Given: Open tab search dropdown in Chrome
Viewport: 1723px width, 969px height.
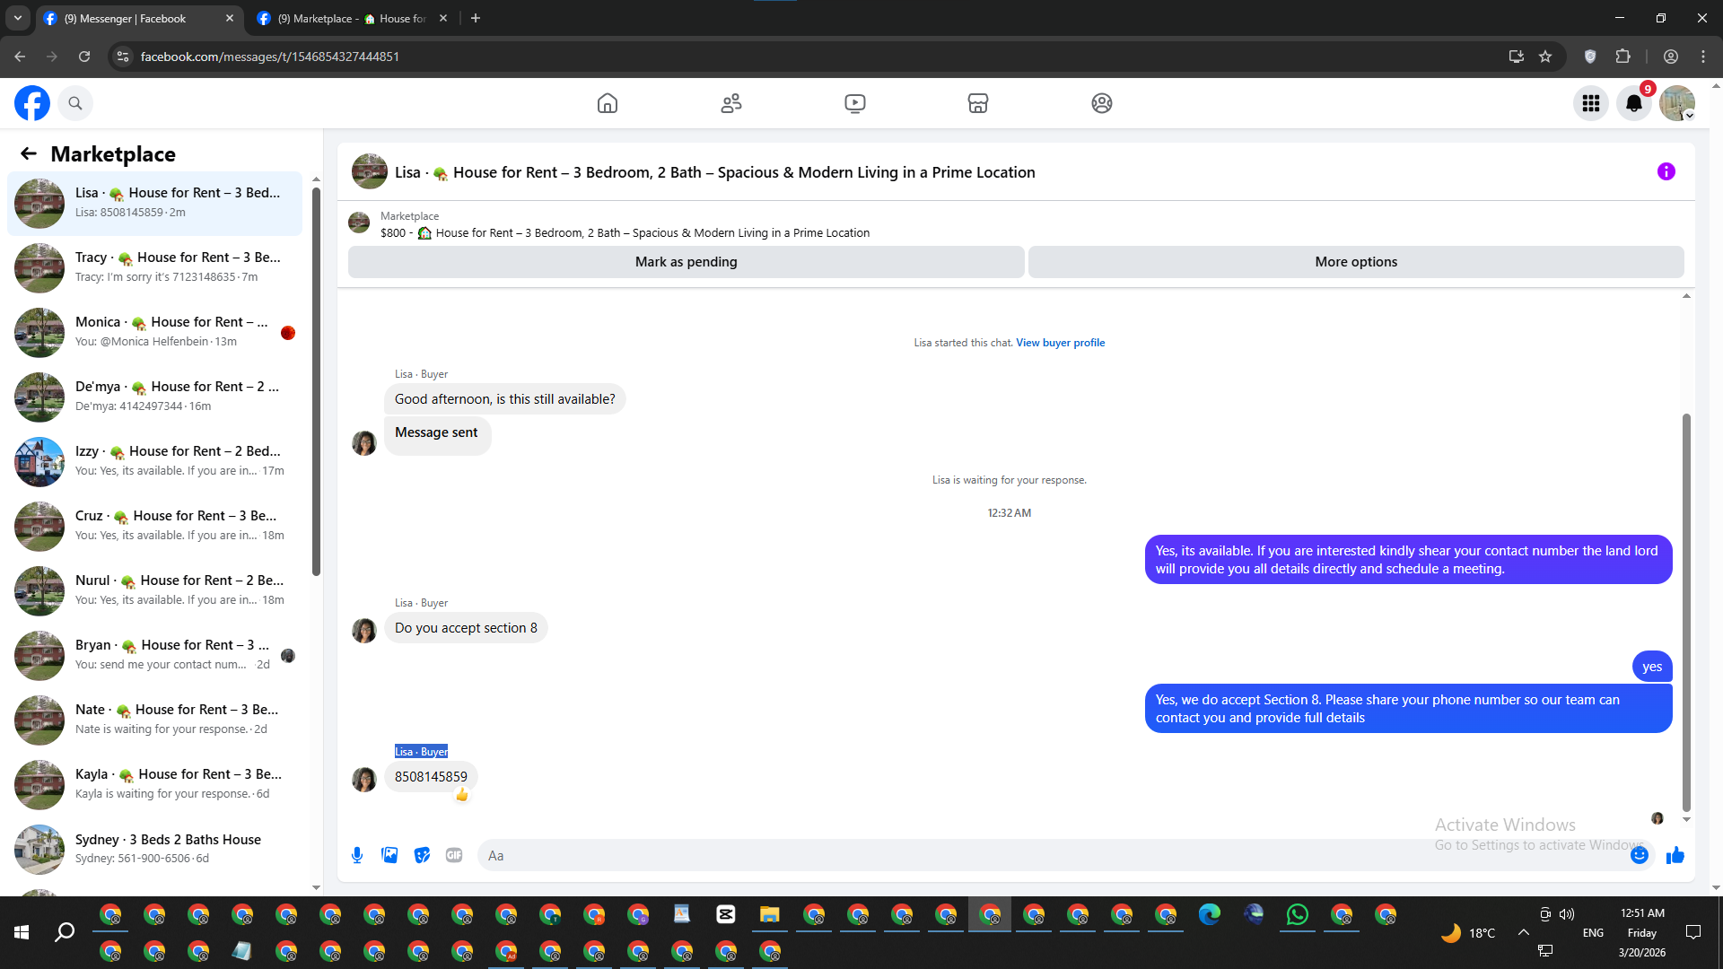Looking at the screenshot, I should click(x=18, y=18).
